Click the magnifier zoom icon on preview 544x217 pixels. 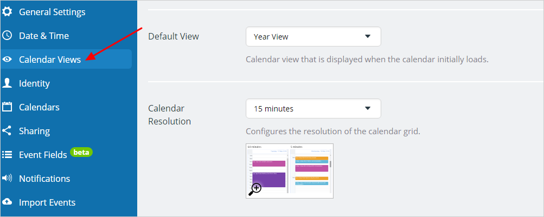pyautogui.click(x=255, y=189)
